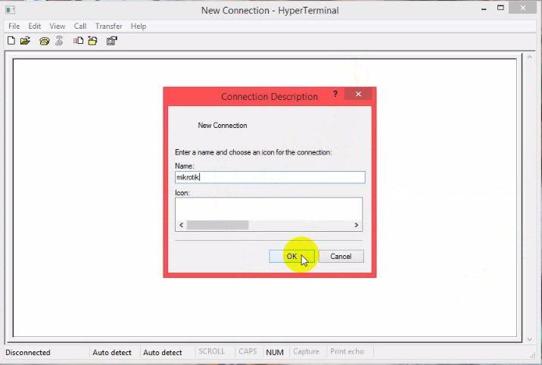Open the File menu
The image size is (542, 365).
coord(14,27)
